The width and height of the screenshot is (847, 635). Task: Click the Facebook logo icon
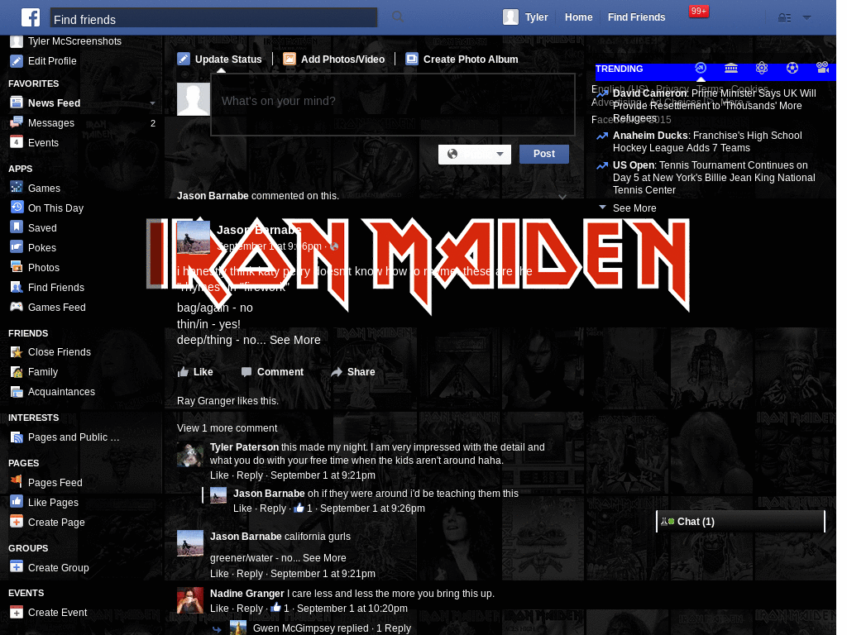(31, 17)
